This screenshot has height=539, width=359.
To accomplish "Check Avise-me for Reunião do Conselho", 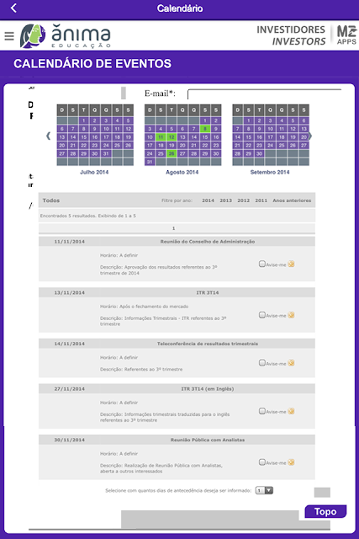I will 261,264.
